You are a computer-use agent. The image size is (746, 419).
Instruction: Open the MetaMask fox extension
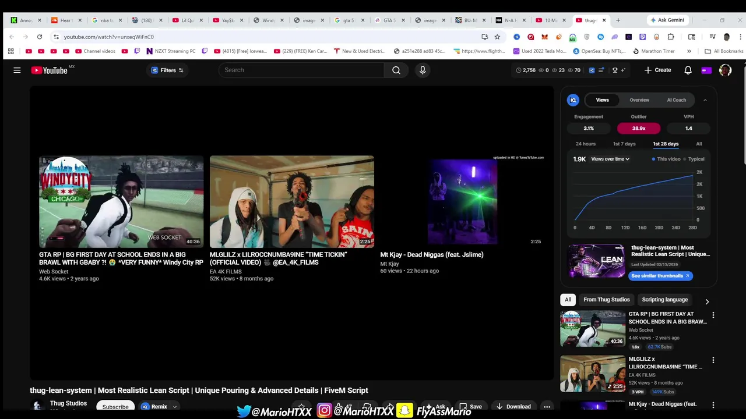click(544, 37)
